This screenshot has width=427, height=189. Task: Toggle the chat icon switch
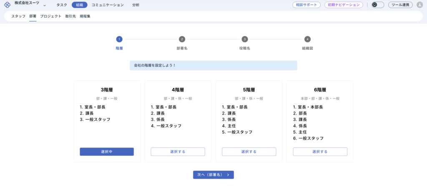[378, 5]
